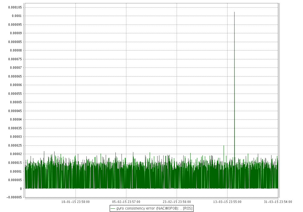Viewport: 303px width, 212px height.
Task: Select the y-axis label 0.00006
Action: coord(16,85)
